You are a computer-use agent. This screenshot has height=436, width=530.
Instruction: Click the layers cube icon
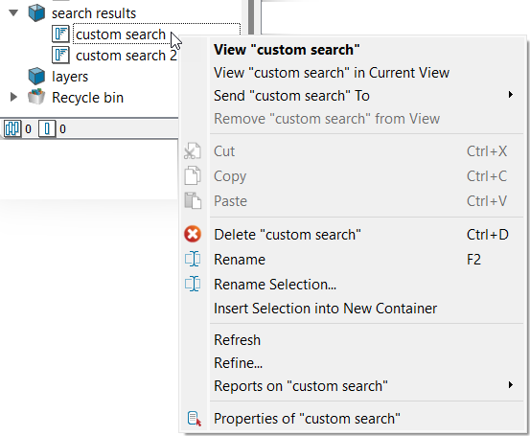point(36,76)
